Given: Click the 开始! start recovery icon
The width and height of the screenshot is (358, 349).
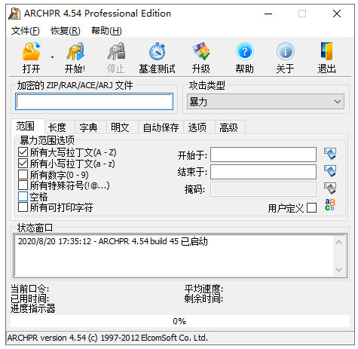Looking at the screenshot, I should click(75, 51).
